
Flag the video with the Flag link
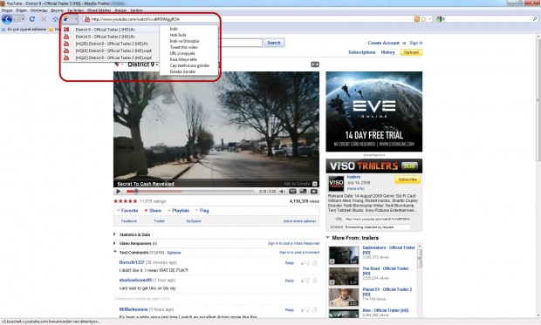(204, 211)
